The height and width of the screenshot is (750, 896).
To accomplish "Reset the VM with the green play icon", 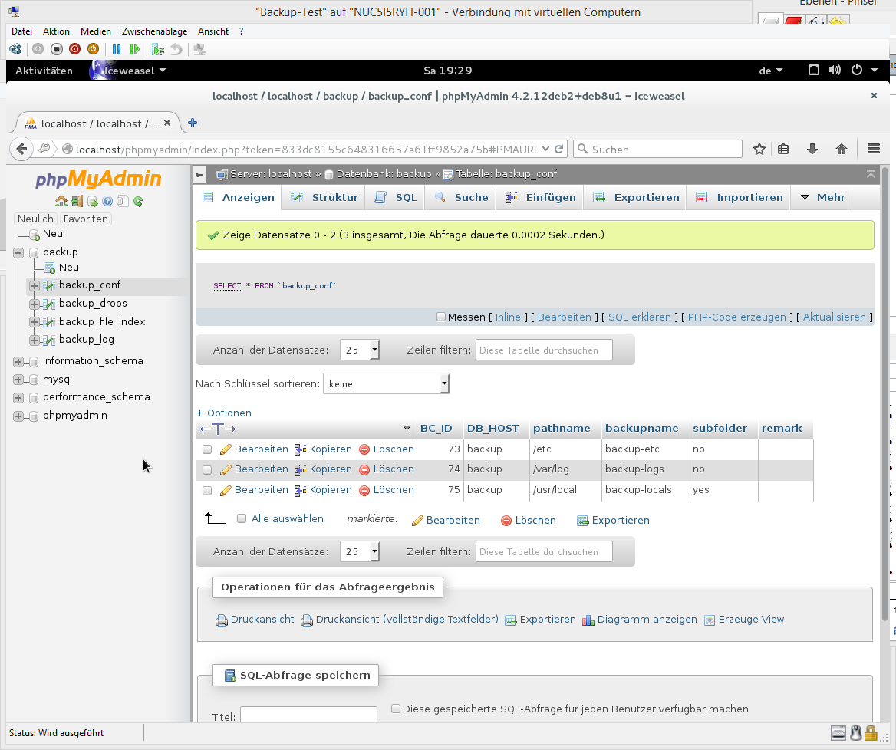I will click(135, 50).
